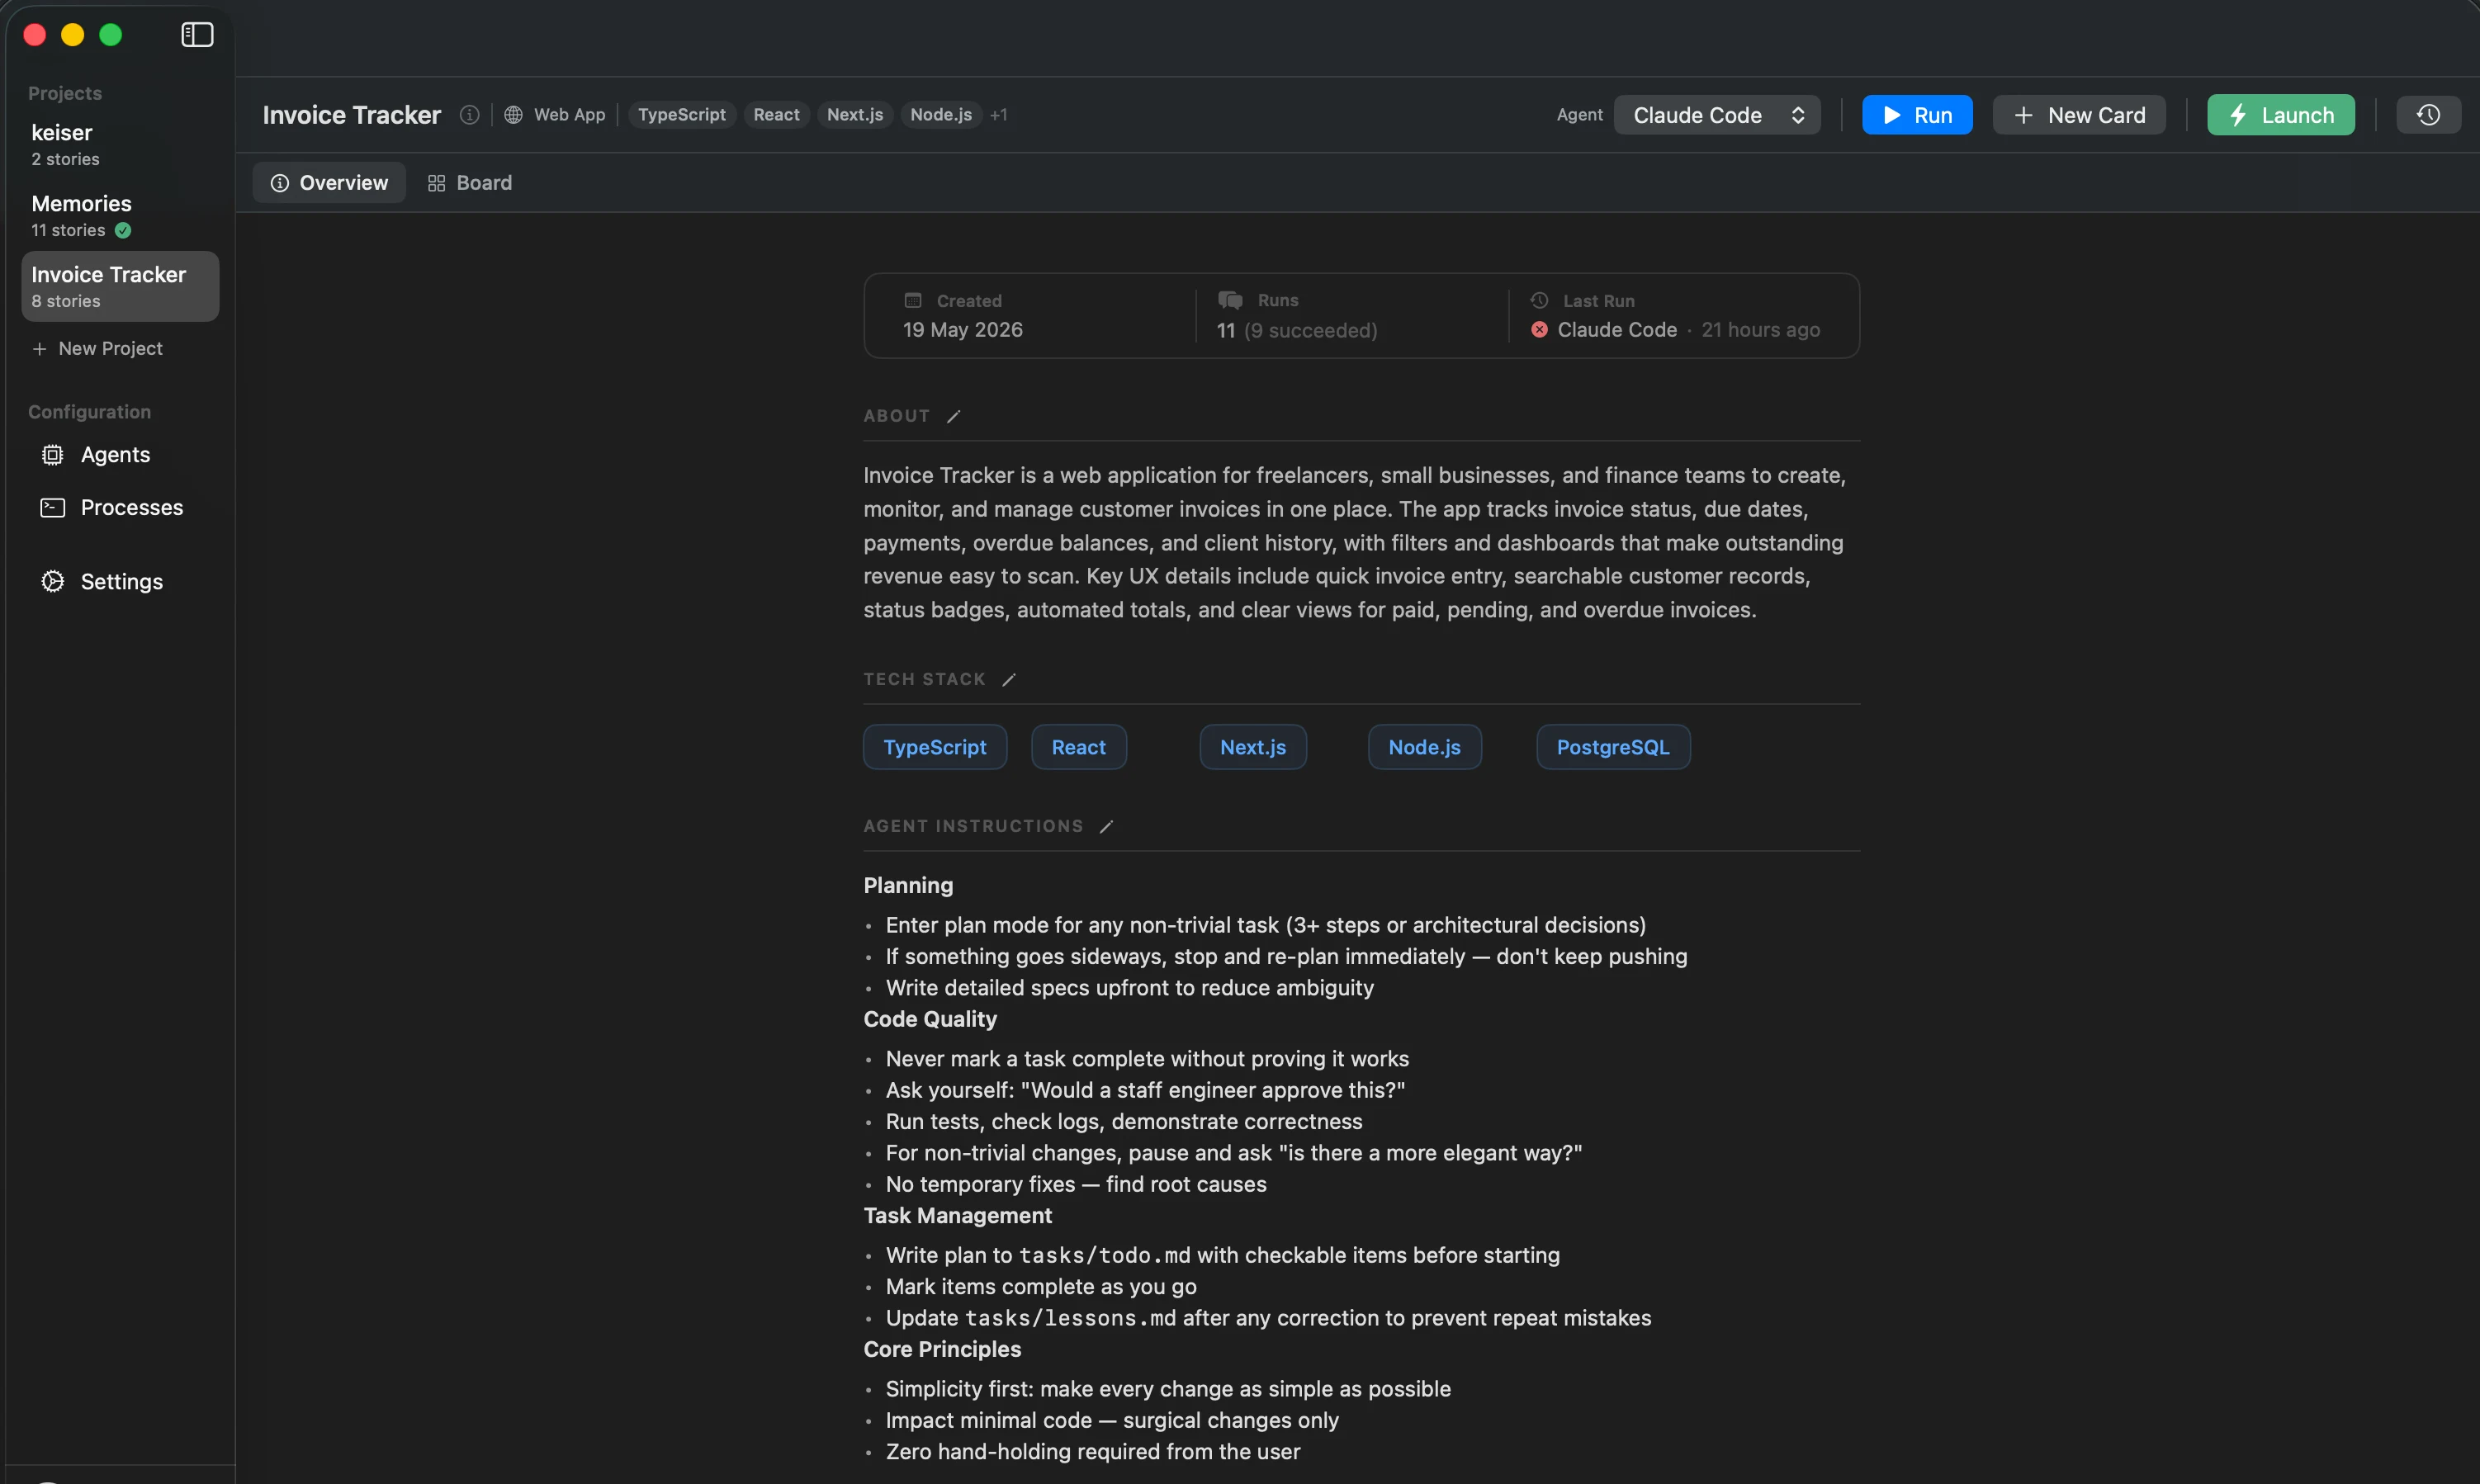This screenshot has height=1484, width=2480.
Task: Click the Runs stack icon
Action: click(1230, 300)
